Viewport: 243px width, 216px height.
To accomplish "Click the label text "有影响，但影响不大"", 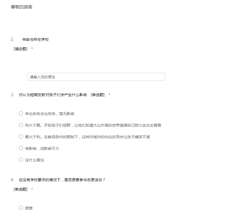I will tap(42, 148).
